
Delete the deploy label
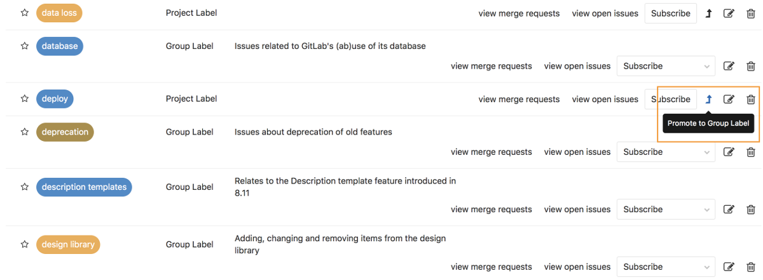click(x=751, y=99)
